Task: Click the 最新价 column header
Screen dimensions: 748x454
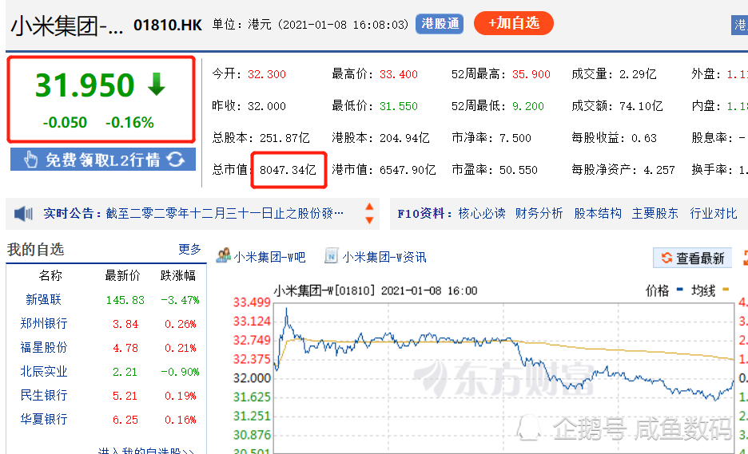Action: click(122, 275)
